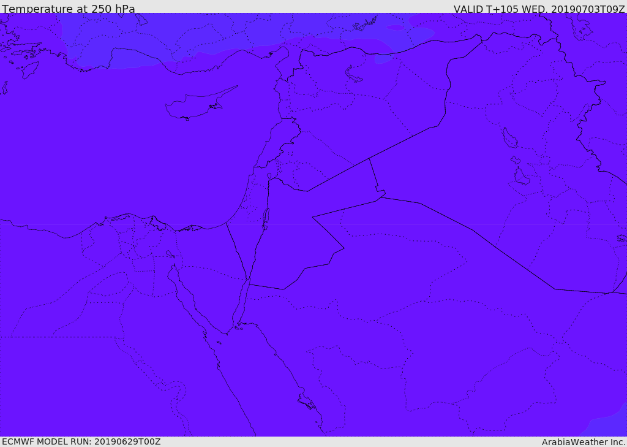Click the 'VALID T+105 WED. 20190703T09Z' label
627x447 pixels.
click(539, 9)
